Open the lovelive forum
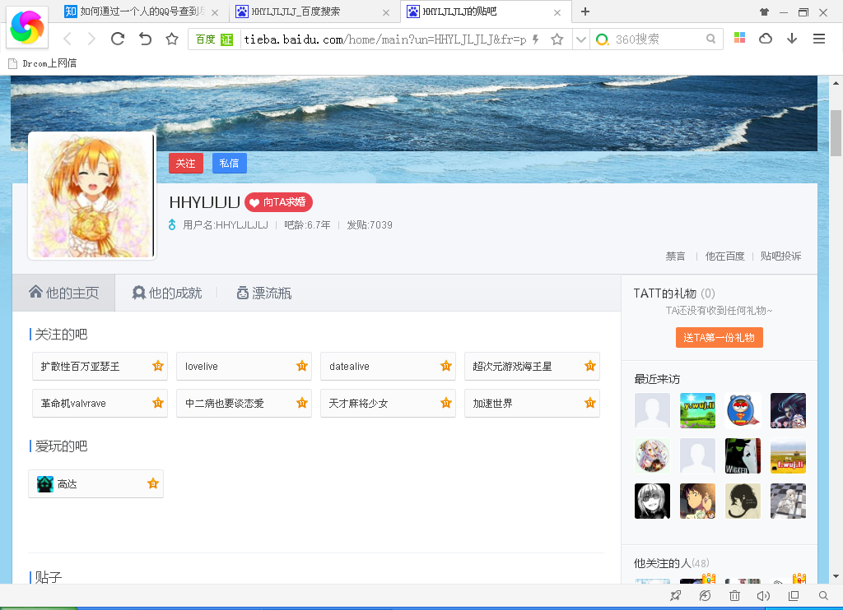The width and height of the screenshot is (843, 610). click(x=244, y=366)
